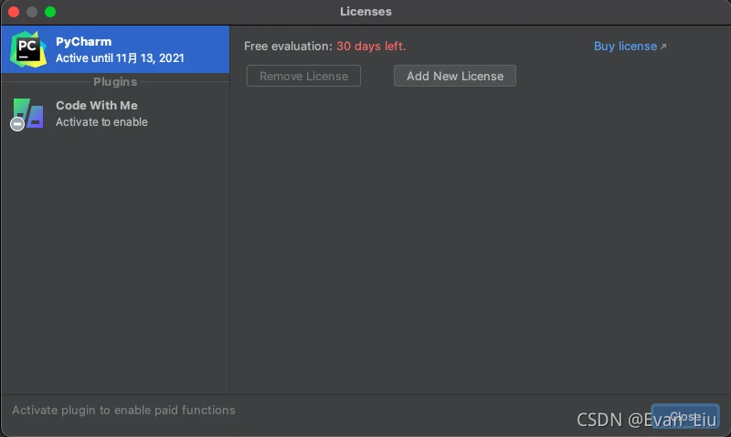This screenshot has height=437, width=731.
Task: Click the arrow icon beside Buy license
Action: [663, 47]
